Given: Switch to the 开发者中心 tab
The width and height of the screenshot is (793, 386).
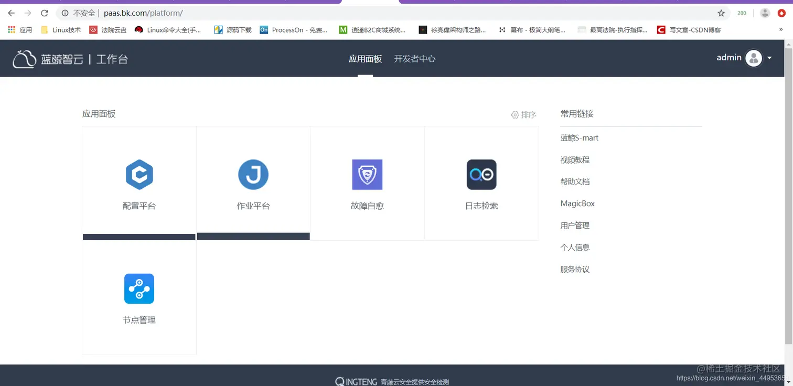Looking at the screenshot, I should 414,59.
